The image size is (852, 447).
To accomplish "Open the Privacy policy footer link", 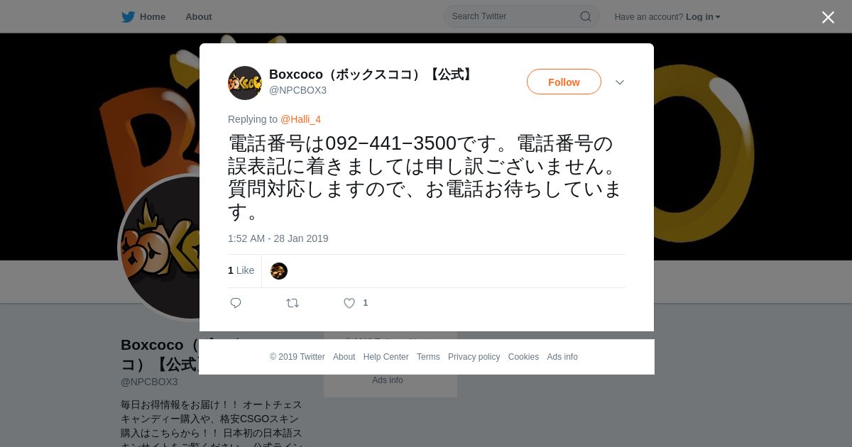I will (x=474, y=357).
